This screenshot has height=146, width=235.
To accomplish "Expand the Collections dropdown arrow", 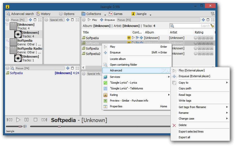I will [x=105, y=15].
